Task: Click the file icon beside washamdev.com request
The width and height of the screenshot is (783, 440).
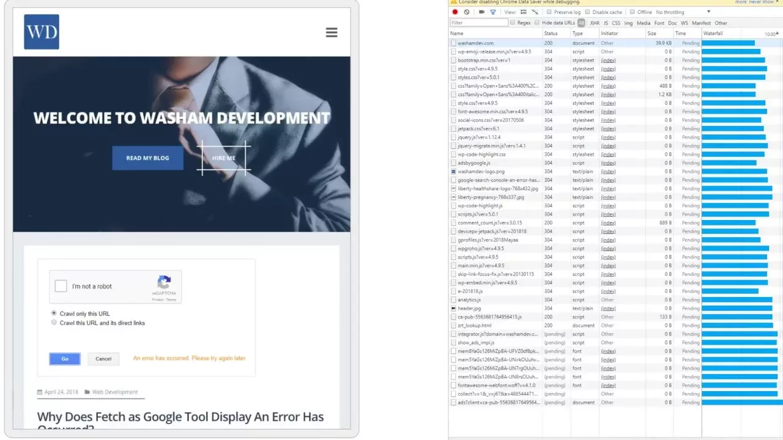Action: click(x=453, y=43)
